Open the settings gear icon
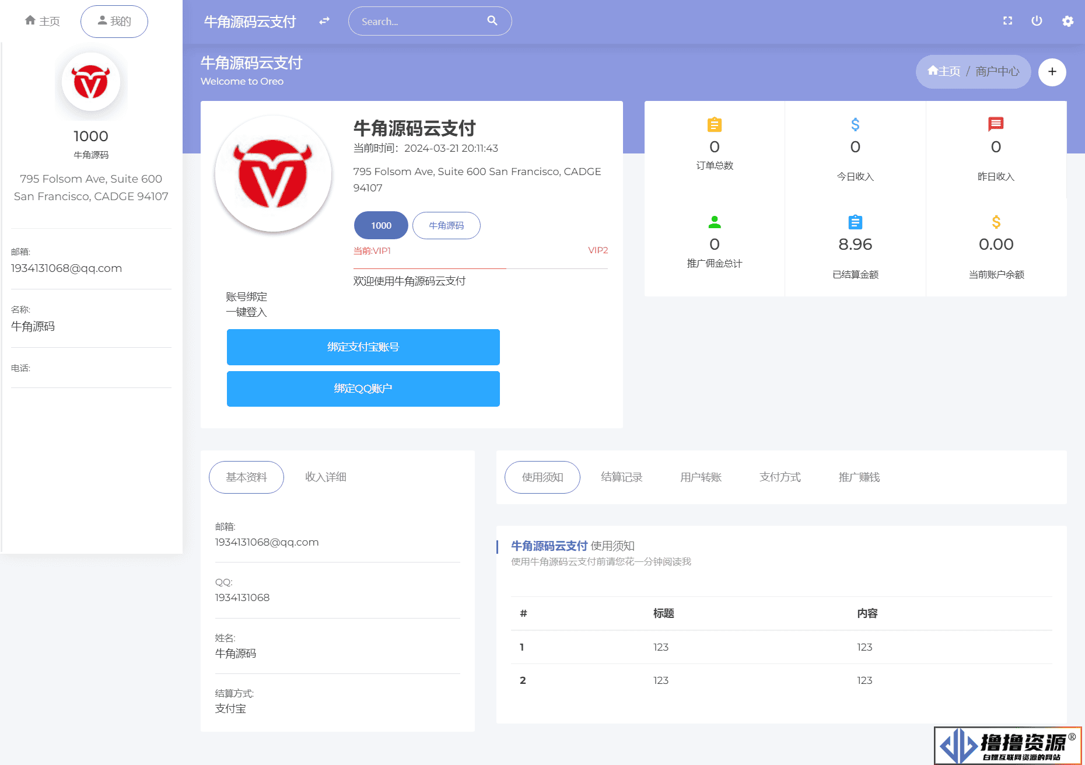The image size is (1085, 765). pyautogui.click(x=1067, y=21)
